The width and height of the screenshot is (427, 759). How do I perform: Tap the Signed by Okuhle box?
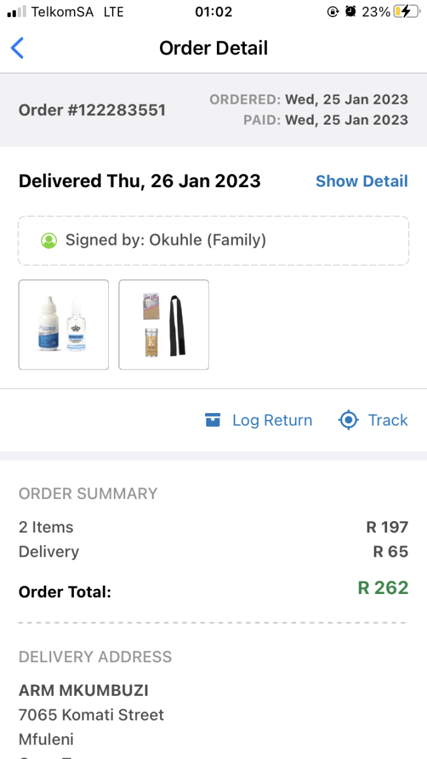[x=213, y=240]
